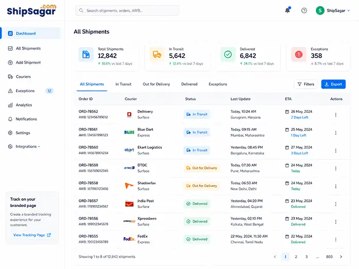The height and width of the screenshot is (269, 359).
Task: Click Delivered status of ORD-78557
Action: pos(197,203)
